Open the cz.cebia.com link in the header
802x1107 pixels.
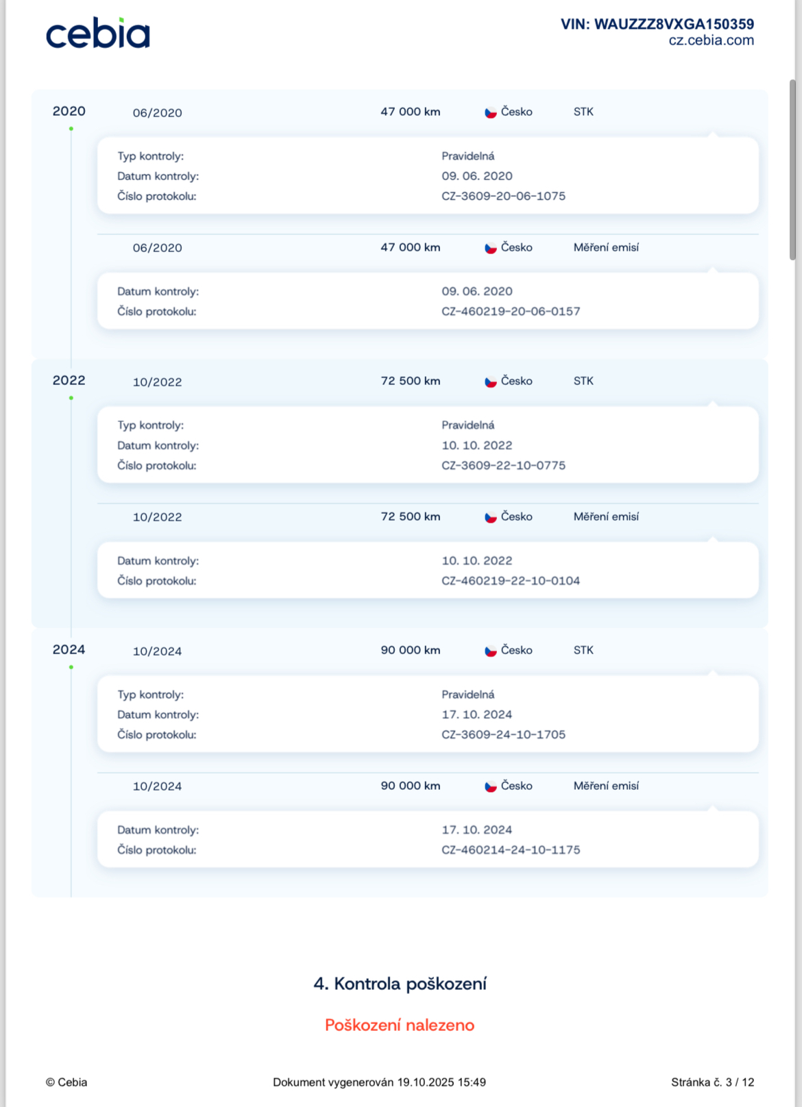pyautogui.click(x=711, y=40)
